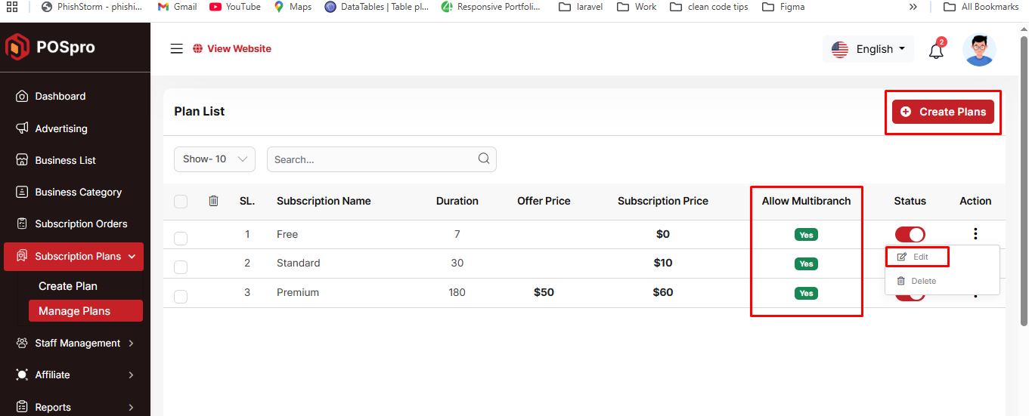Select the Standard plan row checkbox

[181, 267]
